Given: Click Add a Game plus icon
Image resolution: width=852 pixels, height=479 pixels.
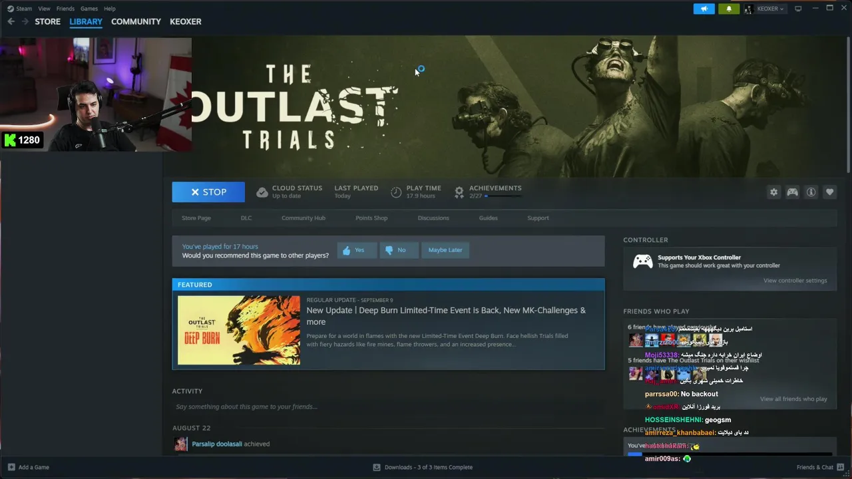Looking at the screenshot, I should (x=11, y=467).
